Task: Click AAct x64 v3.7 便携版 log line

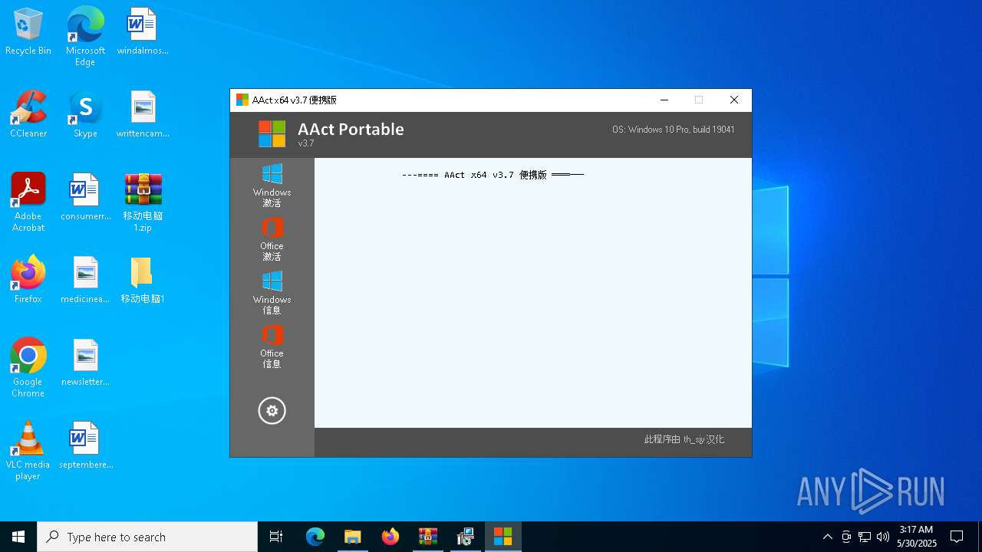Action: coord(493,175)
